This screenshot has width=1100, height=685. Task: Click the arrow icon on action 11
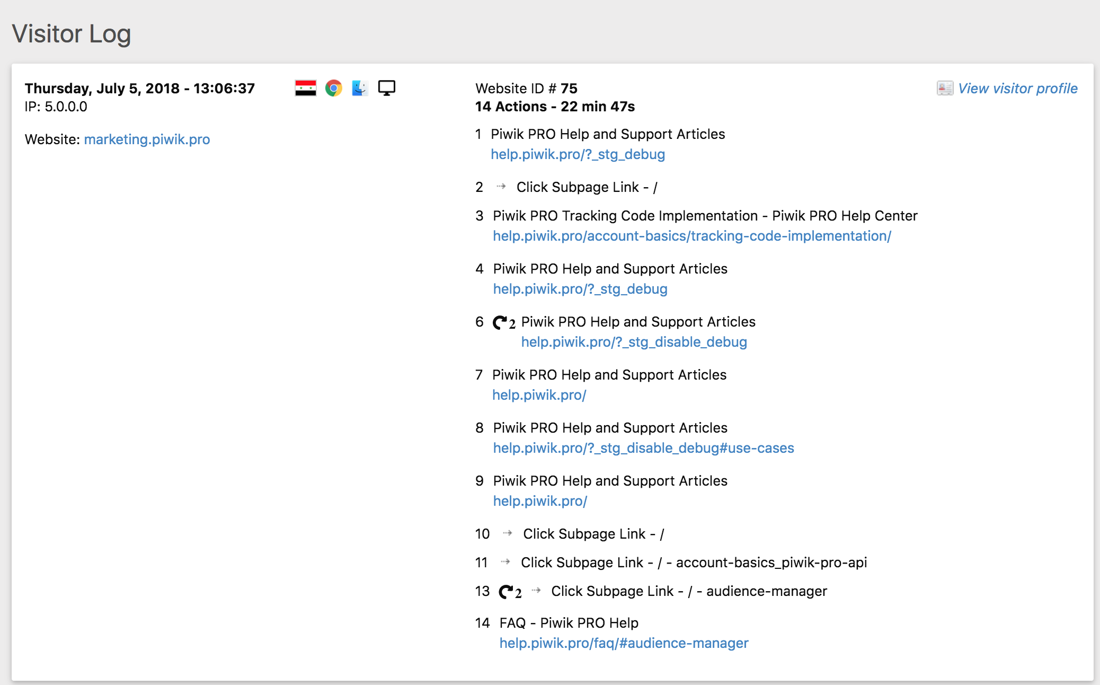[x=505, y=562]
